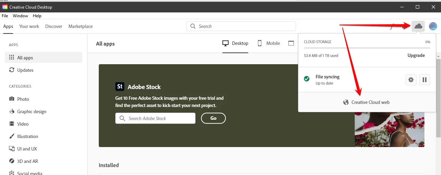The height and width of the screenshot is (175, 441).
Task: Open the Window menu
Action: click(x=20, y=16)
